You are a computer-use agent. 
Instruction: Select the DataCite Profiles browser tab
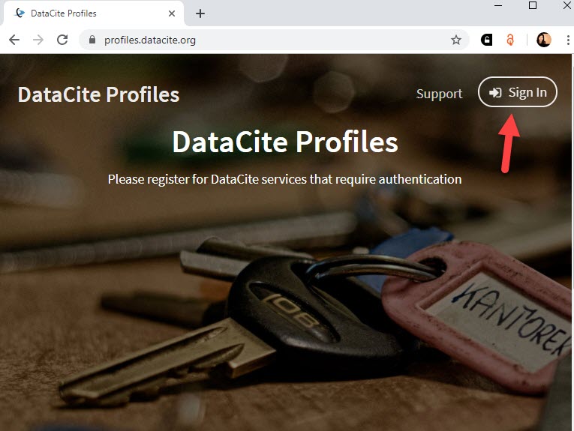(x=93, y=13)
